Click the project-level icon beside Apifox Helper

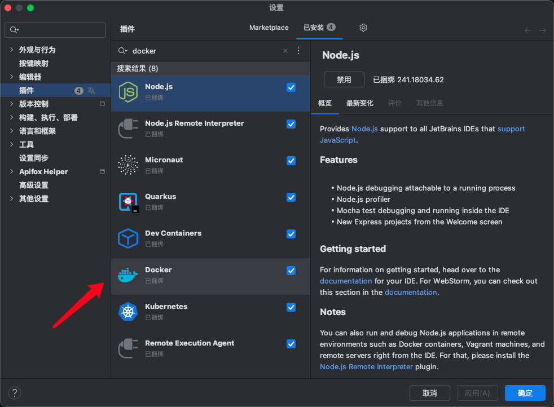click(103, 171)
